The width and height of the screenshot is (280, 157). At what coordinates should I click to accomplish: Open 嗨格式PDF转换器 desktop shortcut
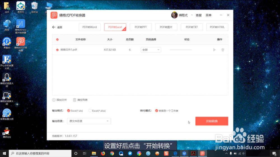pyautogui.click(x=20, y=44)
